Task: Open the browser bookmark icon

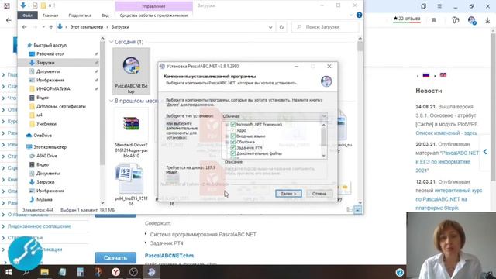Action: (434, 20)
